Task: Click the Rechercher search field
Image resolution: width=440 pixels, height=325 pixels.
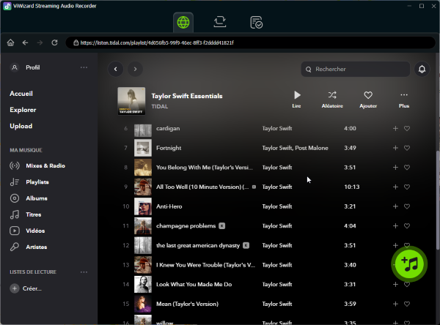Action: pos(355,70)
